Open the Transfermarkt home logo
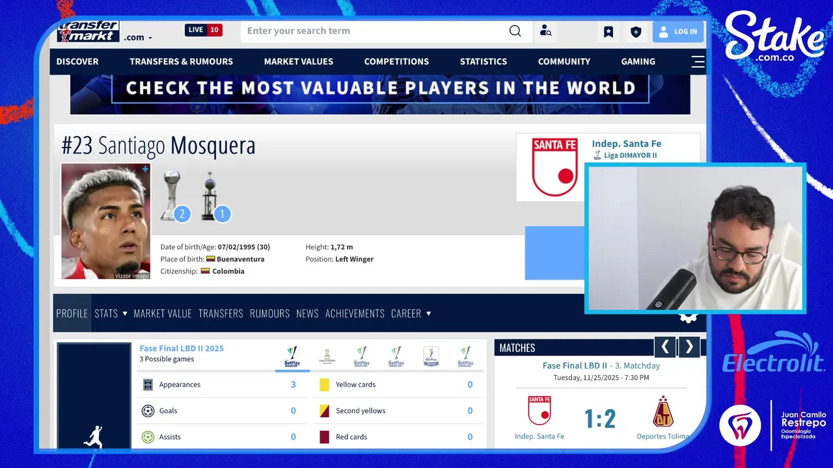Viewport: 833px width, 468px height. [x=88, y=31]
